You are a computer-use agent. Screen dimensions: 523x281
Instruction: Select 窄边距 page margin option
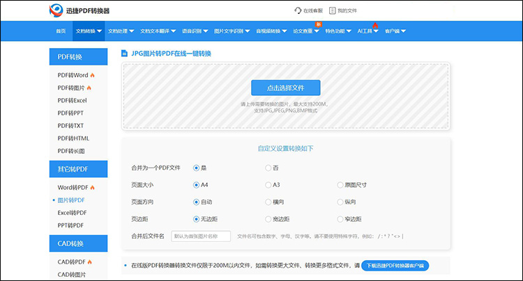[x=339, y=219]
